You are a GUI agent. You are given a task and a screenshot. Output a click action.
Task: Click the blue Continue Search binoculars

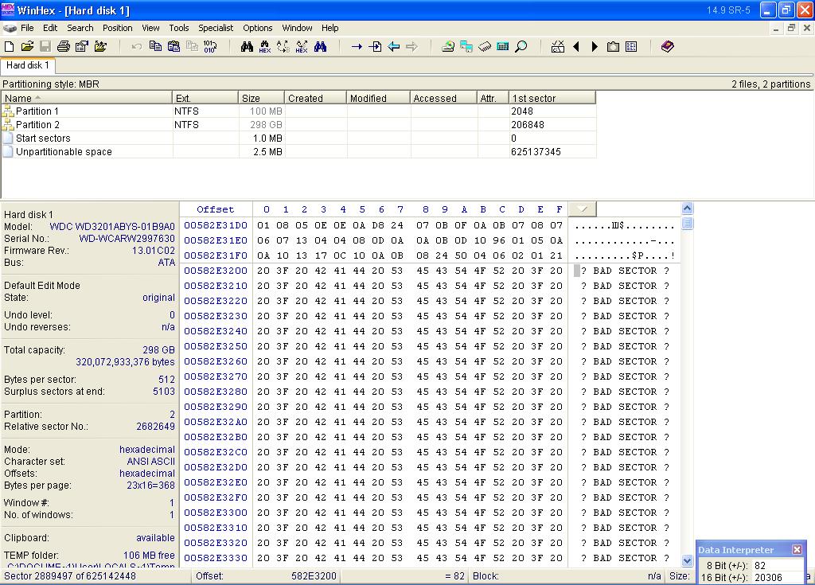tap(320, 47)
